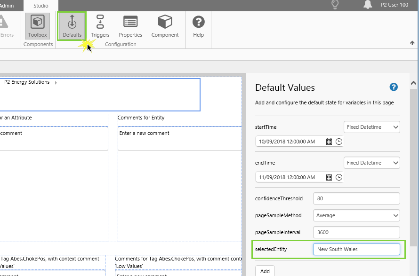419x276 pixels.
Task: Click the Add button
Action: click(x=265, y=271)
